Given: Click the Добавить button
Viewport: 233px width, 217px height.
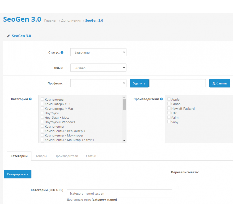Looking at the screenshot, I should point(220,83).
